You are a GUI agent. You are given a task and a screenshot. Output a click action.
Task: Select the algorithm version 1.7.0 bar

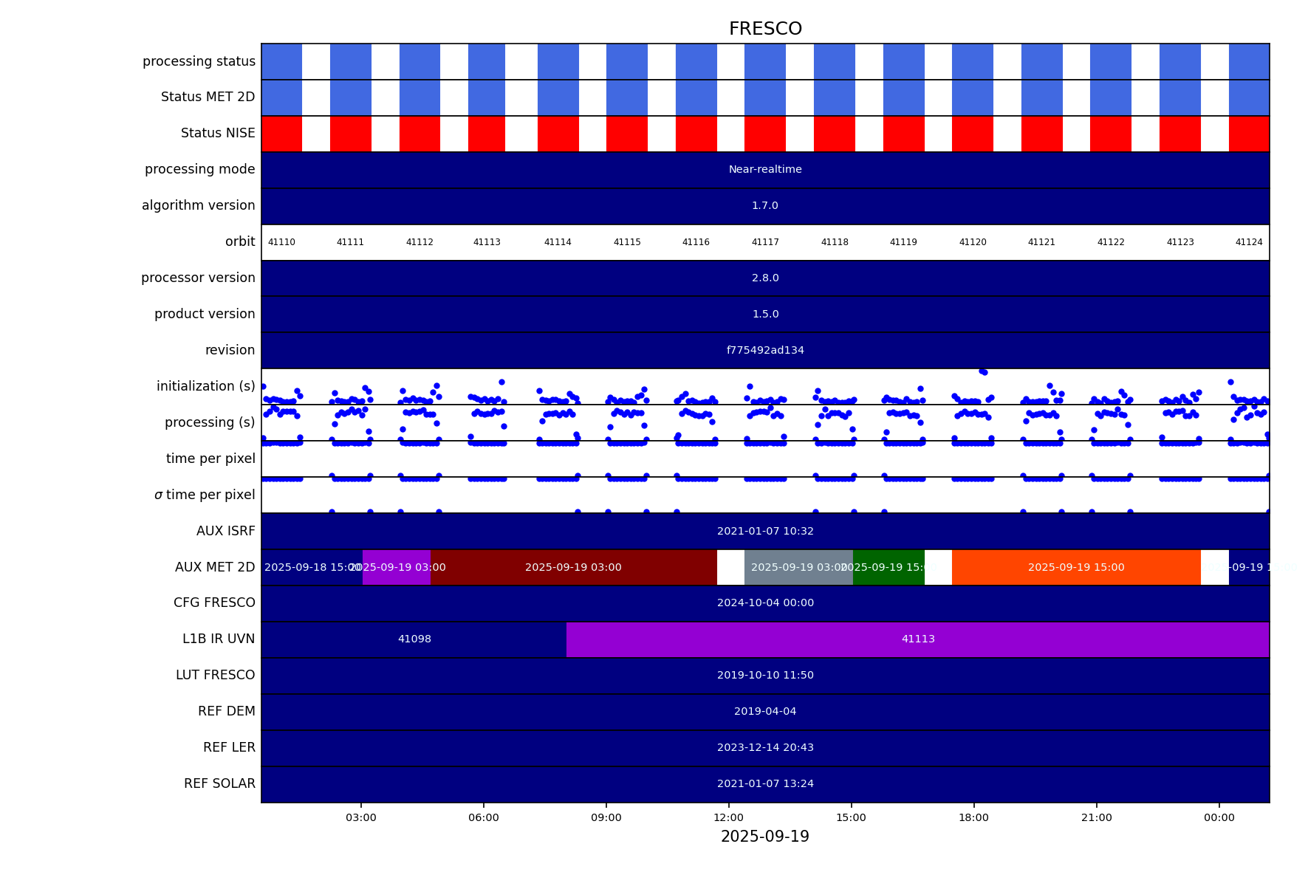[x=765, y=206]
